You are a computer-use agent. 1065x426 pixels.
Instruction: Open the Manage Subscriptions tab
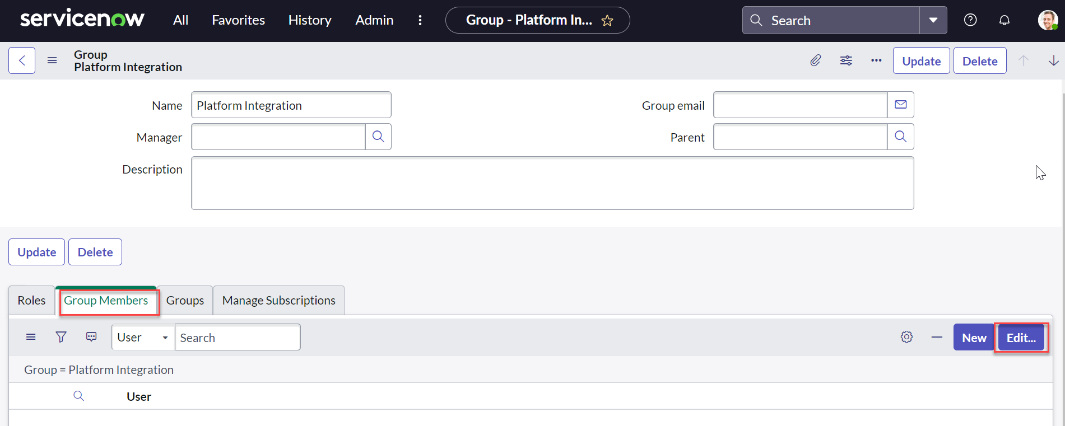[278, 301]
